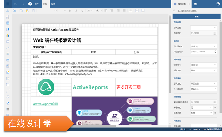Set vertical alignment to middle
This screenshot has height=137, width=222.
[137, 11]
